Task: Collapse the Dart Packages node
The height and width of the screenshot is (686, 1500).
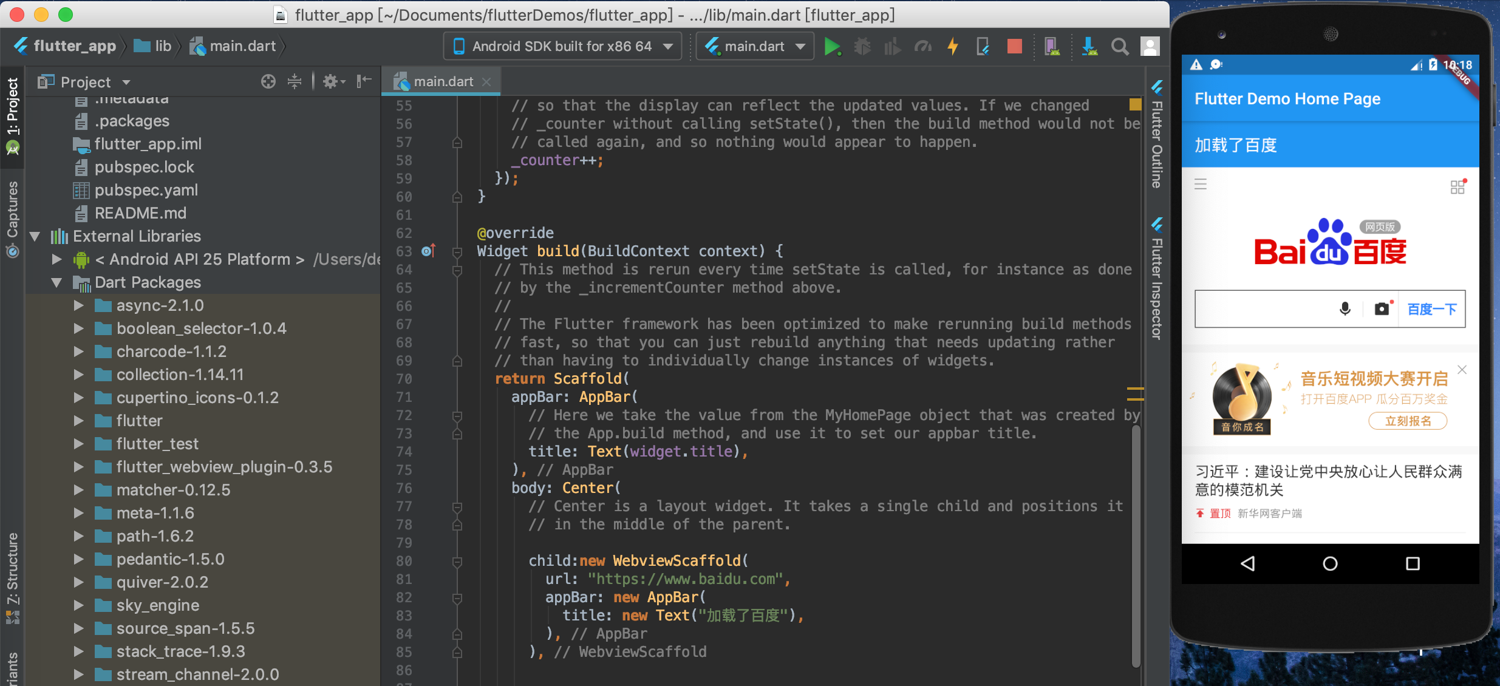Action: (x=57, y=282)
